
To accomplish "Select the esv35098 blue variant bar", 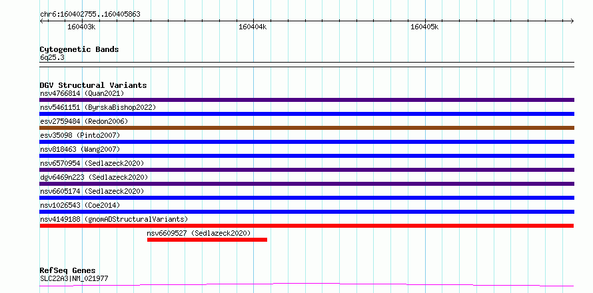I will (x=306, y=142).
